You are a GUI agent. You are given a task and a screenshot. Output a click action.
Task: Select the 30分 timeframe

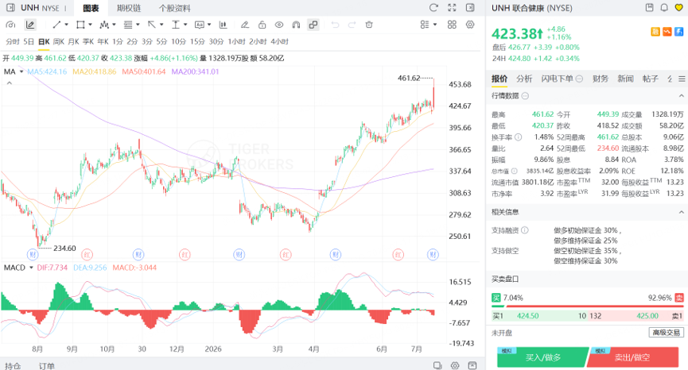pos(216,41)
